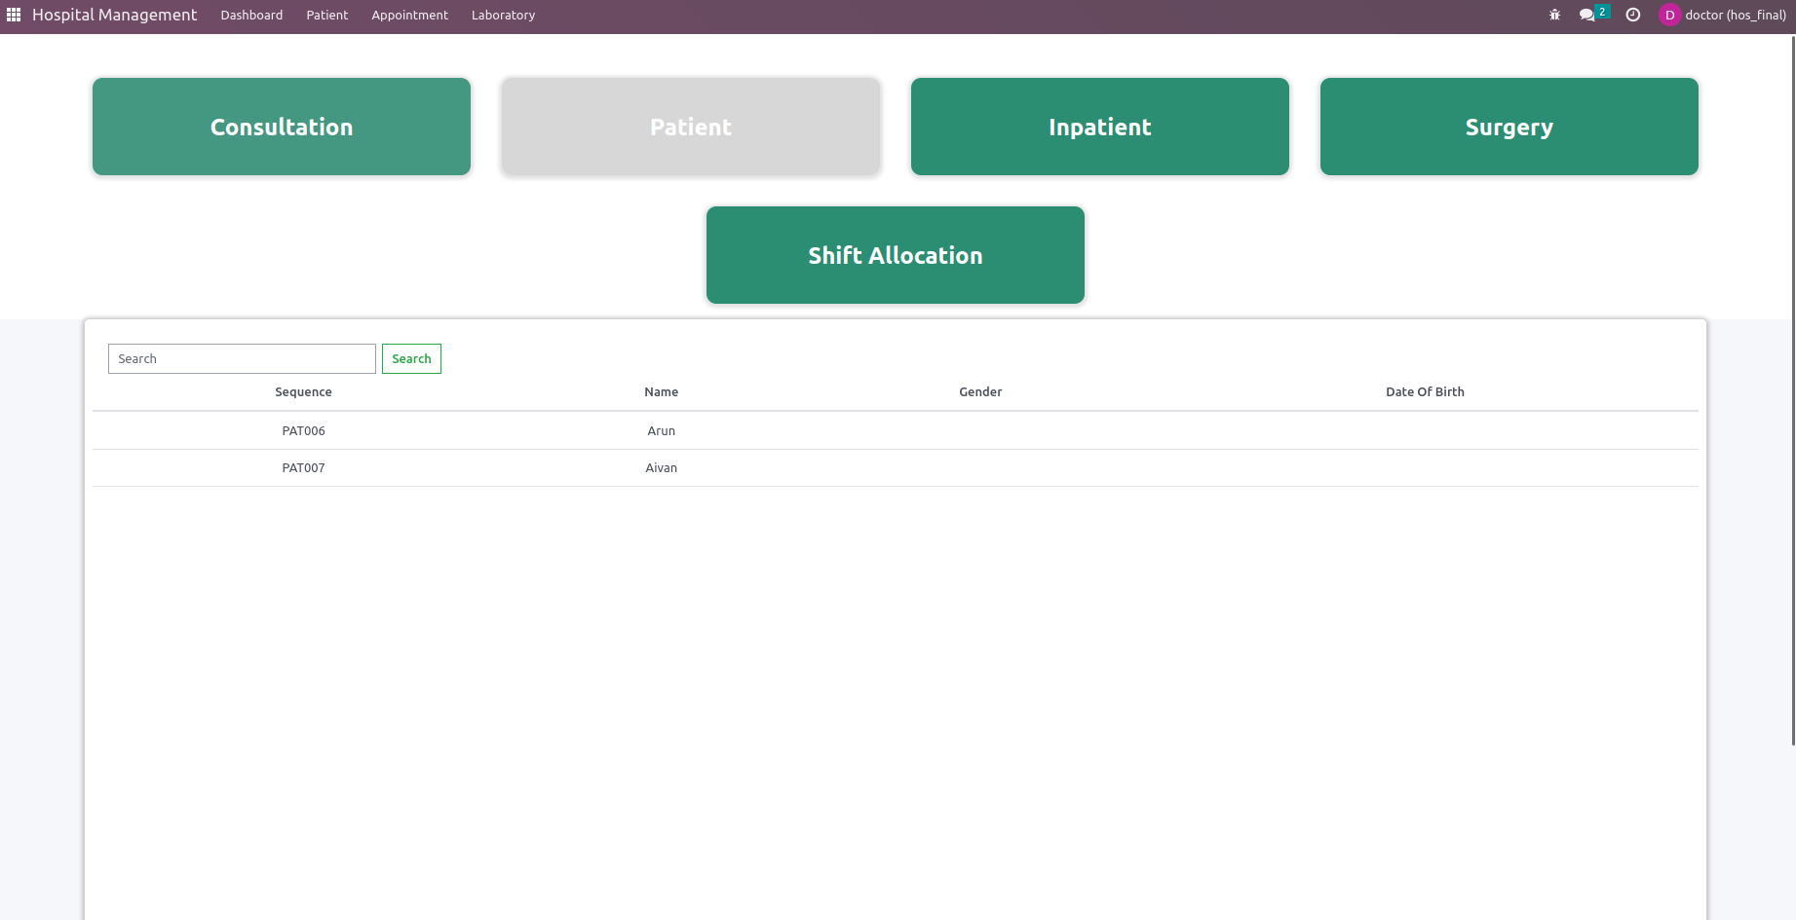1796x920 pixels.
Task: Click the Date Of Birth column header
Action: (1425, 391)
